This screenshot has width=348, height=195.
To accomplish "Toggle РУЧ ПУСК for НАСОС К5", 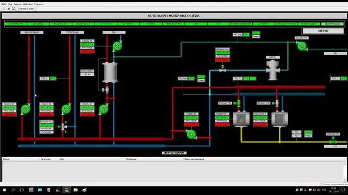I will point(9,111).
